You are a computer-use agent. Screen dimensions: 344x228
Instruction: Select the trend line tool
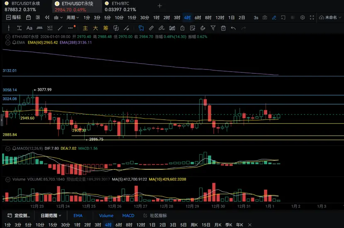coord(60,28)
